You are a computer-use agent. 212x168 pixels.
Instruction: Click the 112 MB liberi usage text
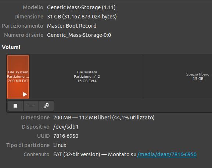point(95,118)
